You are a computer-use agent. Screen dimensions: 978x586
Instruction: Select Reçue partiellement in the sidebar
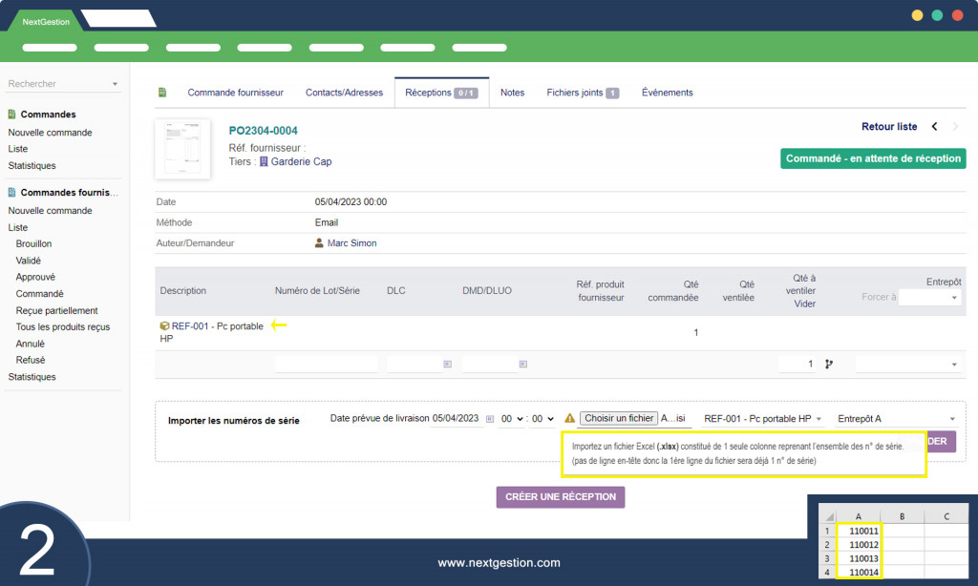[56, 310]
